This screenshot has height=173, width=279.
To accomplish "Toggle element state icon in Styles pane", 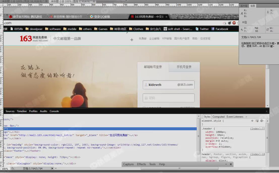I will (257, 121).
